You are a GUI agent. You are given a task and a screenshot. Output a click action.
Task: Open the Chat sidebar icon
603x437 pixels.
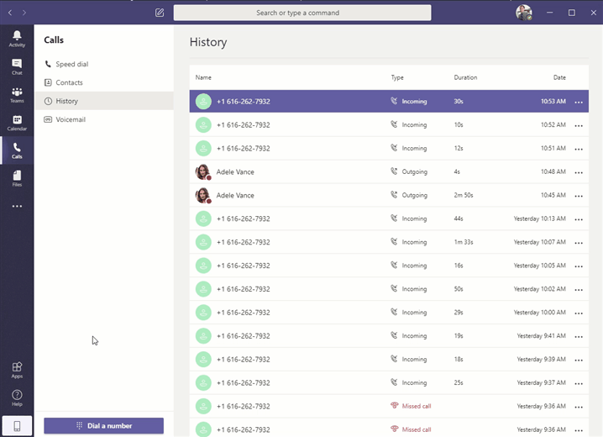[17, 67]
